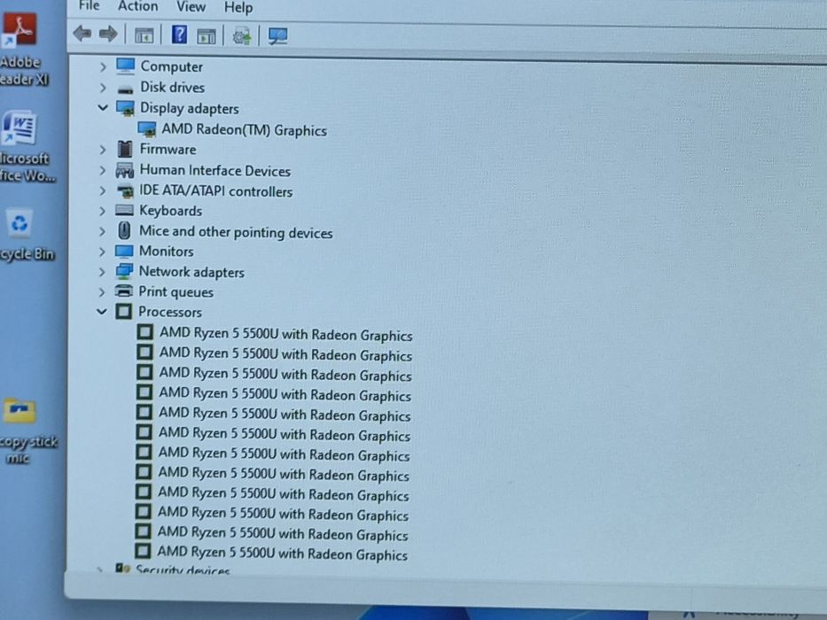Image resolution: width=827 pixels, height=620 pixels.
Task: Open Help via blue question mark icon
Action: [x=179, y=35]
